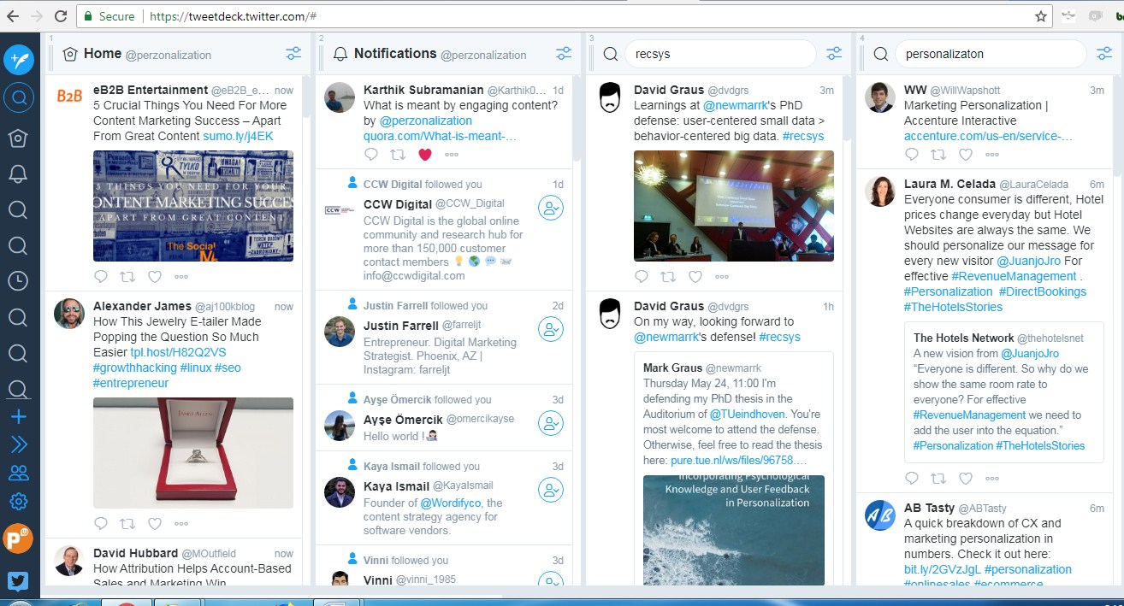Image resolution: width=1124 pixels, height=606 pixels.
Task: Open recsys column settings slider icon
Action: (x=834, y=54)
